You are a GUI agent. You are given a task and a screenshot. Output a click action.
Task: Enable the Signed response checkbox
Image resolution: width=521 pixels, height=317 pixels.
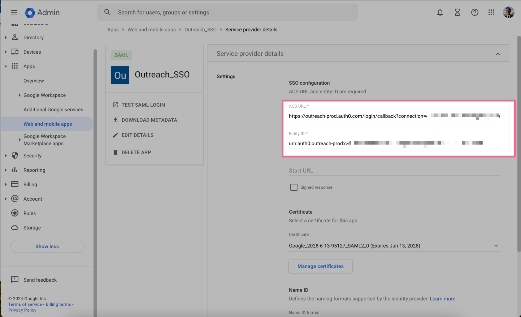[x=294, y=187]
